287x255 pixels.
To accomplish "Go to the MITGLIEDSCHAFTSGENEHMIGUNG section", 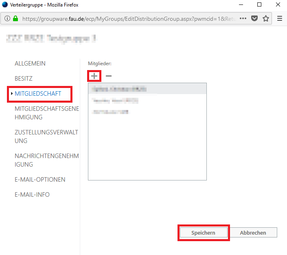I will (46, 113).
